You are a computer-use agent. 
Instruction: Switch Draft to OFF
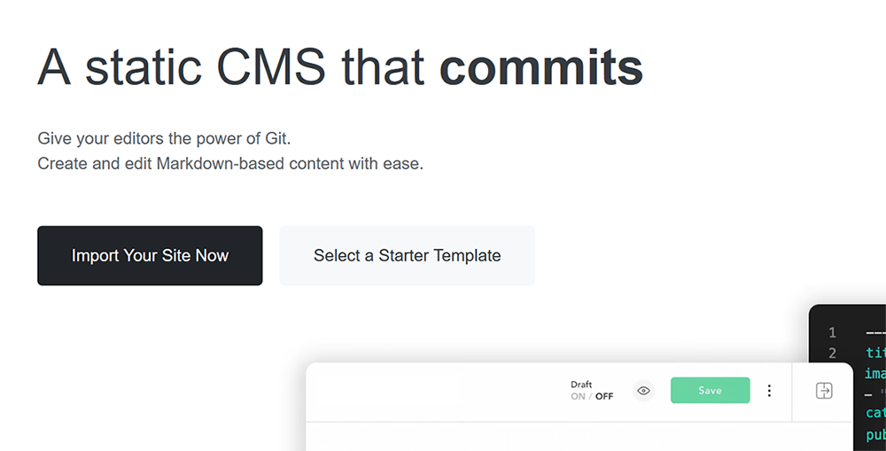tap(604, 396)
